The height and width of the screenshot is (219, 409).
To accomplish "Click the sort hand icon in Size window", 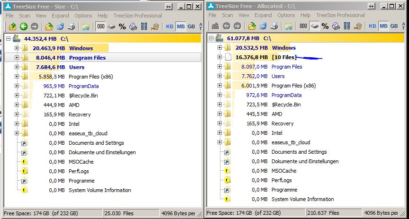I will point(155,26).
